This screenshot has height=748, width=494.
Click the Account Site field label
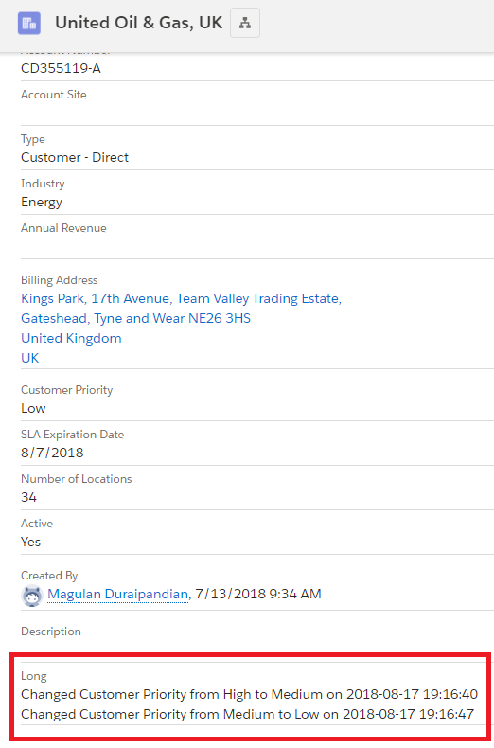tap(54, 95)
